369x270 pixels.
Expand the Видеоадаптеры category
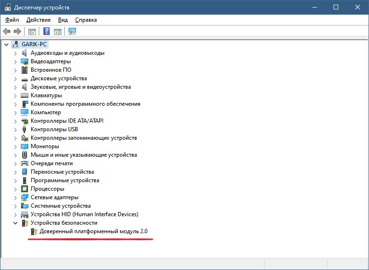[x=15, y=62]
